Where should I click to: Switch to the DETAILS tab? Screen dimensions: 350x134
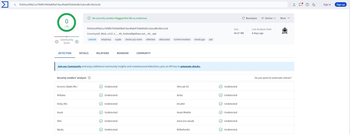[84, 53]
